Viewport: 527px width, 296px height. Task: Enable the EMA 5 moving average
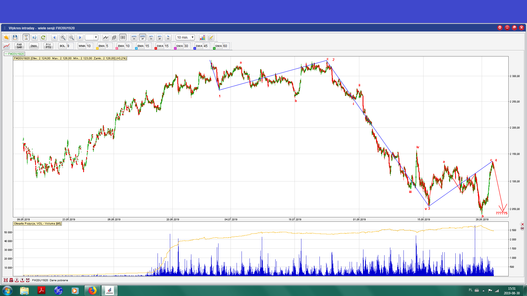tap(102, 46)
